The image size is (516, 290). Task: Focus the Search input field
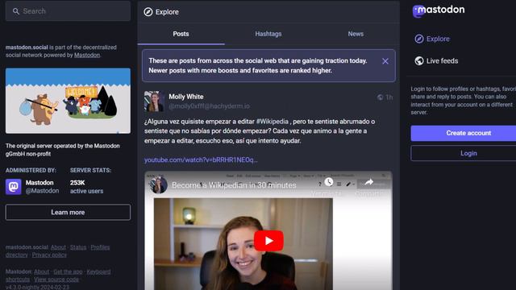point(68,11)
